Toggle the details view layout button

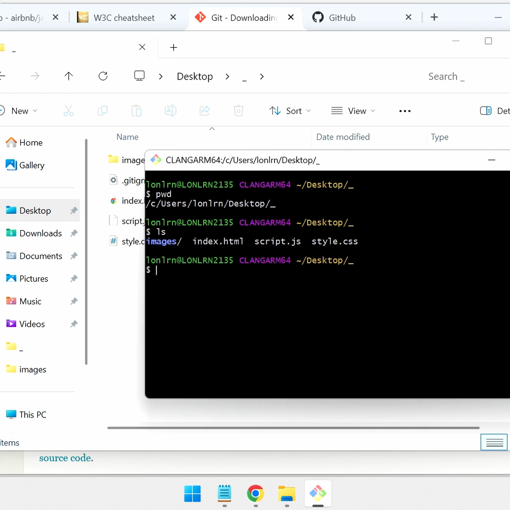494,442
